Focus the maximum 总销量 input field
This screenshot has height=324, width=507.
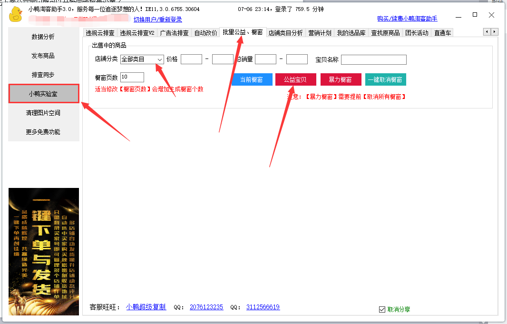[x=297, y=59]
